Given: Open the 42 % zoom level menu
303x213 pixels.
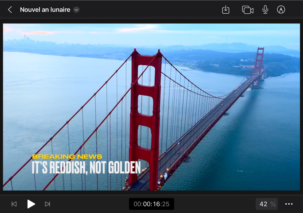Looking at the screenshot, I should click(267, 204).
